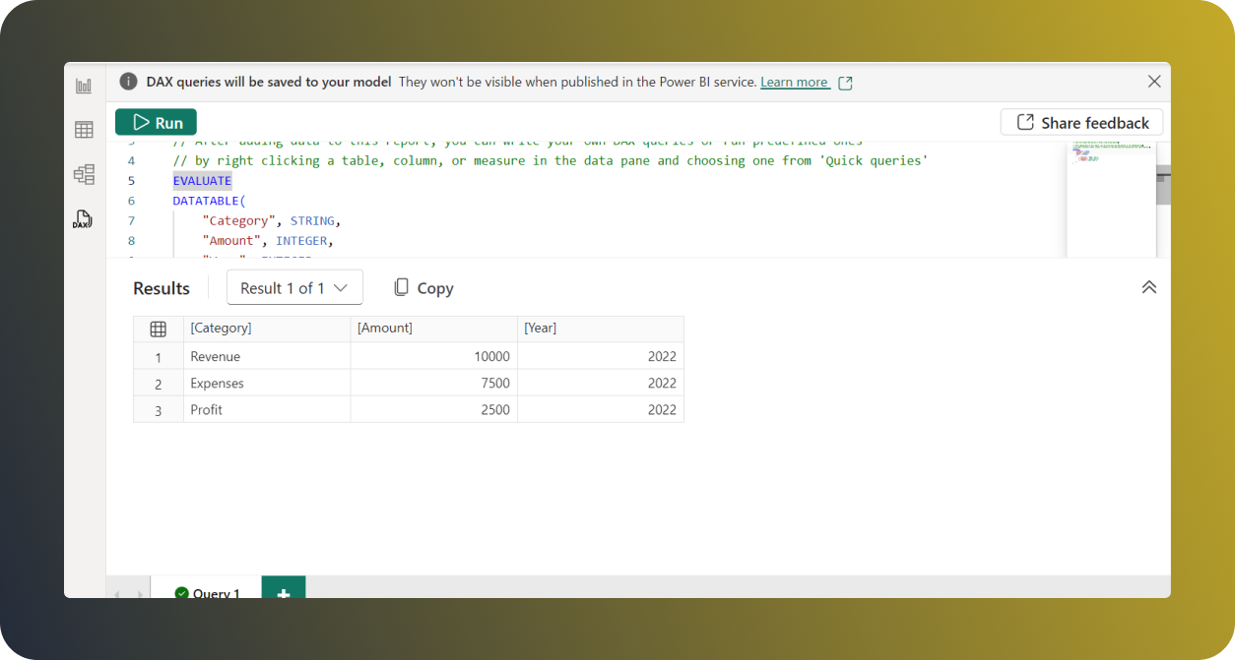Dismiss the DAX queries notification banner
The image size is (1235, 660).
[1153, 82]
